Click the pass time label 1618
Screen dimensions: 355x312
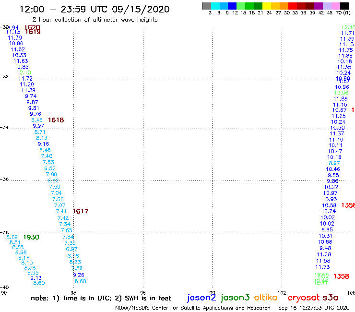[56, 120]
